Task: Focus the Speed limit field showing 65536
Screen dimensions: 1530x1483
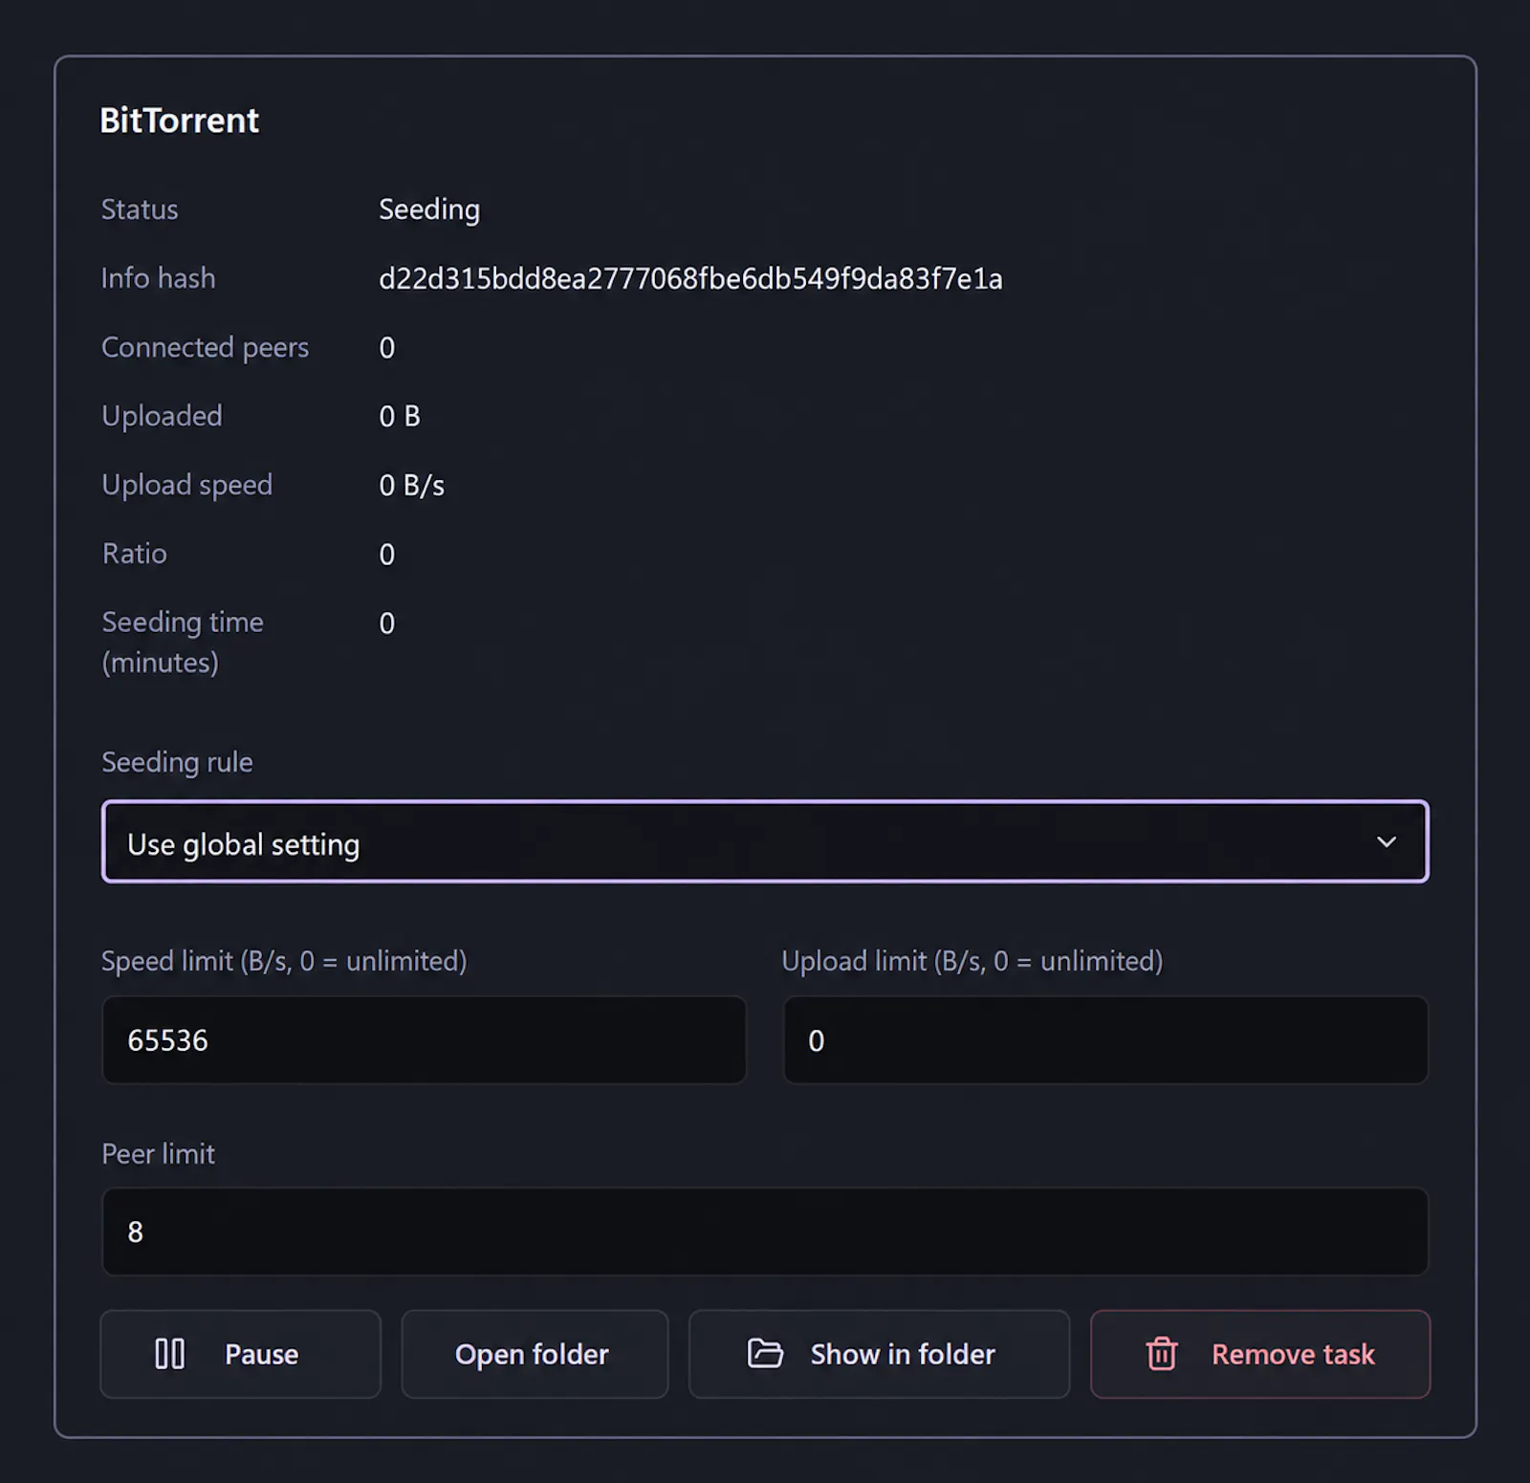Action: [x=424, y=1040]
